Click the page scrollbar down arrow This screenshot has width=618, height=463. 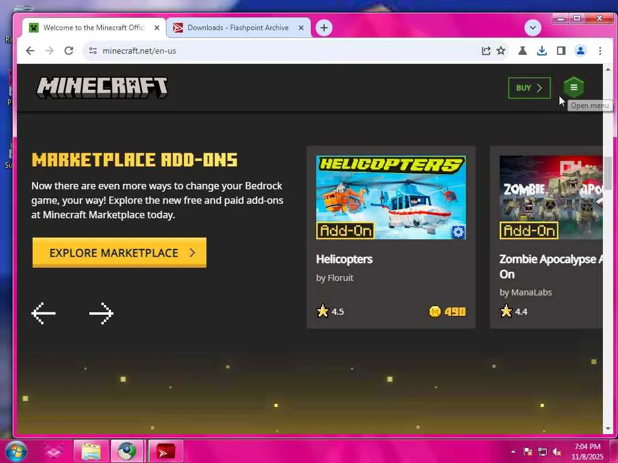coord(608,429)
